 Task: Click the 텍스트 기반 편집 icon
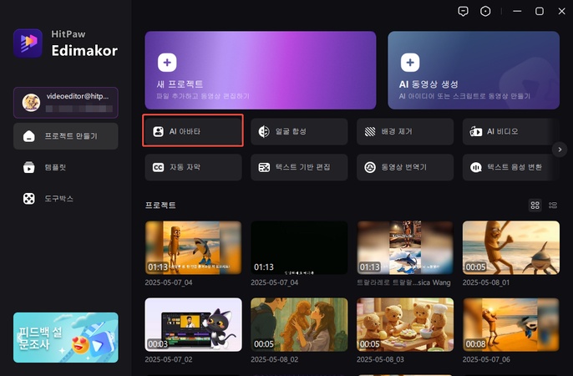click(264, 167)
